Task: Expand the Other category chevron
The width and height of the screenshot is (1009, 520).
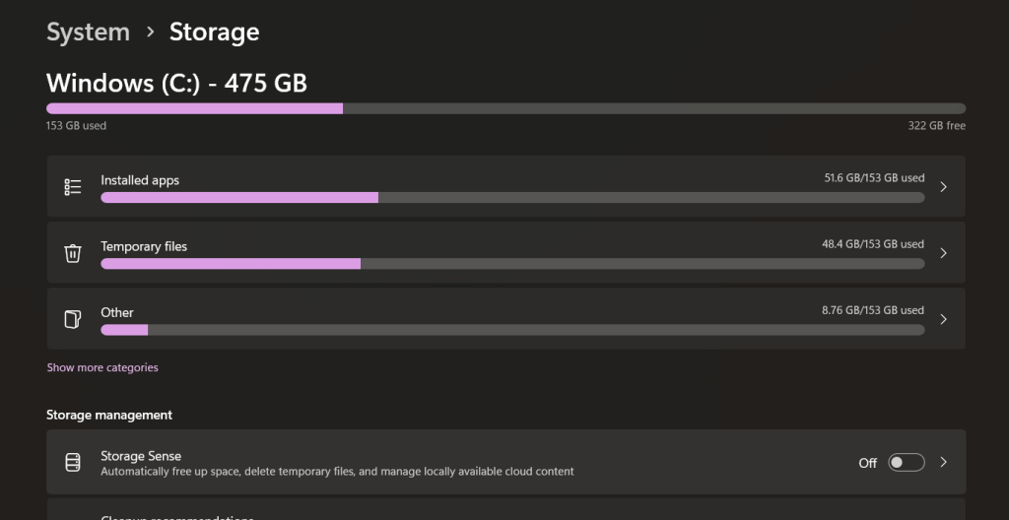Action: tap(943, 319)
